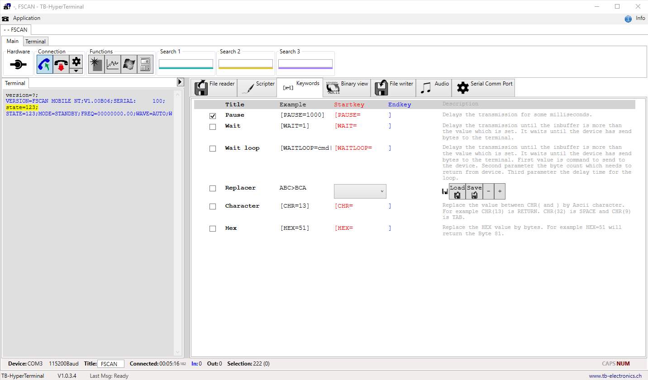This screenshot has height=380, width=648.
Task: Enable the Wait keyword checkbox
Action: [213, 127]
